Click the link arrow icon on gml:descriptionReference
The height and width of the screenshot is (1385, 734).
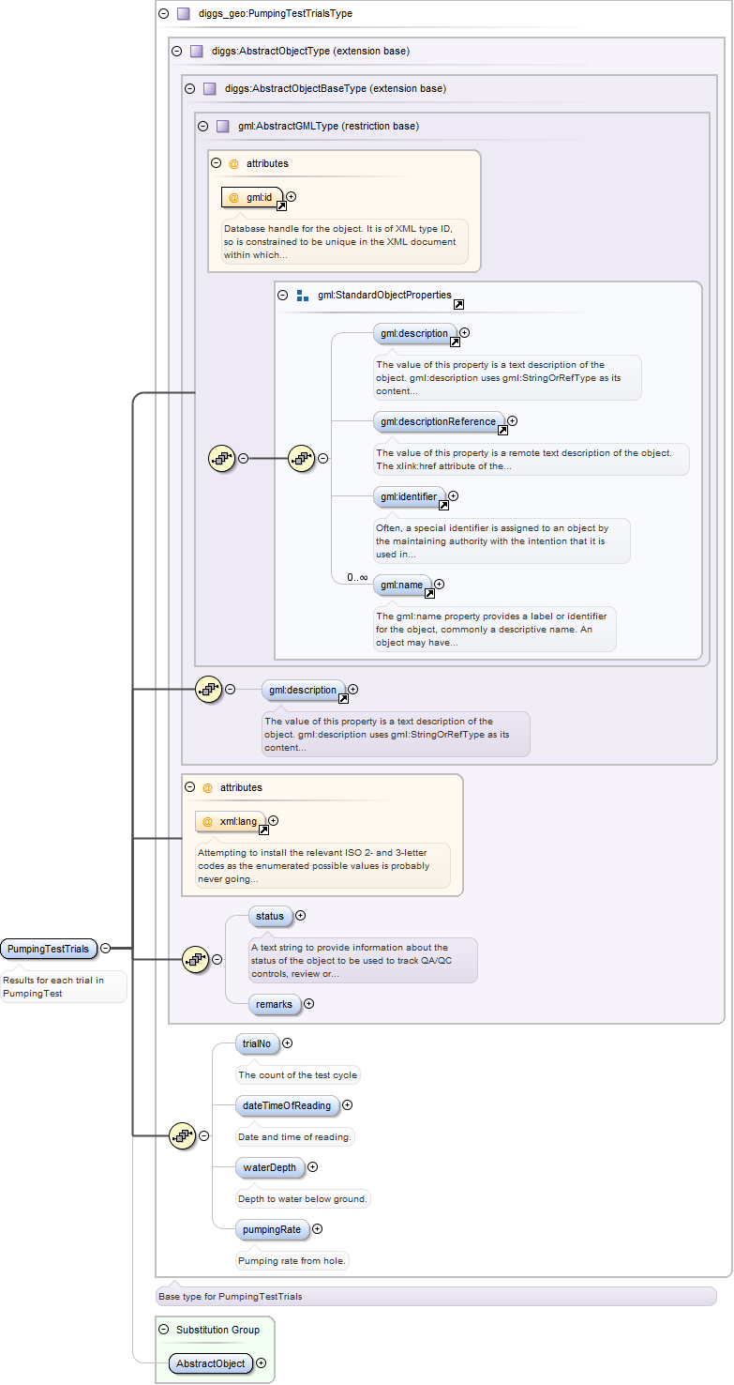click(502, 430)
